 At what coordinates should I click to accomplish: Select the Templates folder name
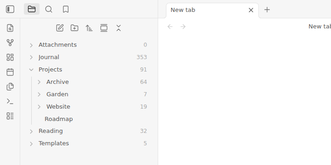pyautogui.click(x=54, y=143)
